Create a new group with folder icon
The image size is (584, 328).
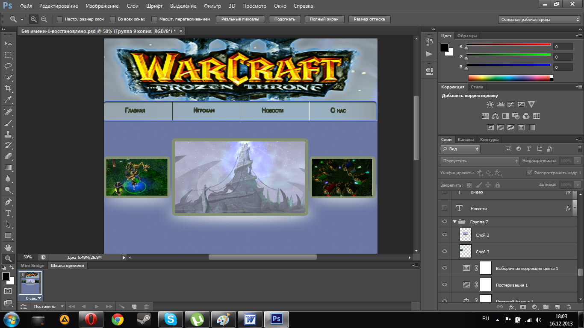546,307
